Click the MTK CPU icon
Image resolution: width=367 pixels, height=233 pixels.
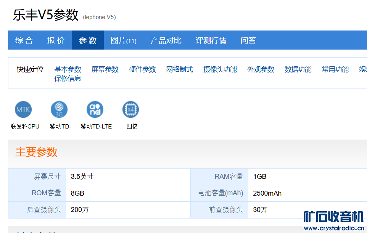pyautogui.click(x=23, y=110)
